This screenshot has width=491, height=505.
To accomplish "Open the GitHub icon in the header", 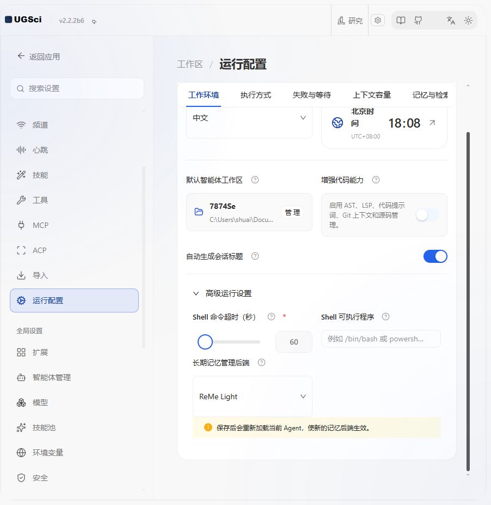I will click(418, 21).
